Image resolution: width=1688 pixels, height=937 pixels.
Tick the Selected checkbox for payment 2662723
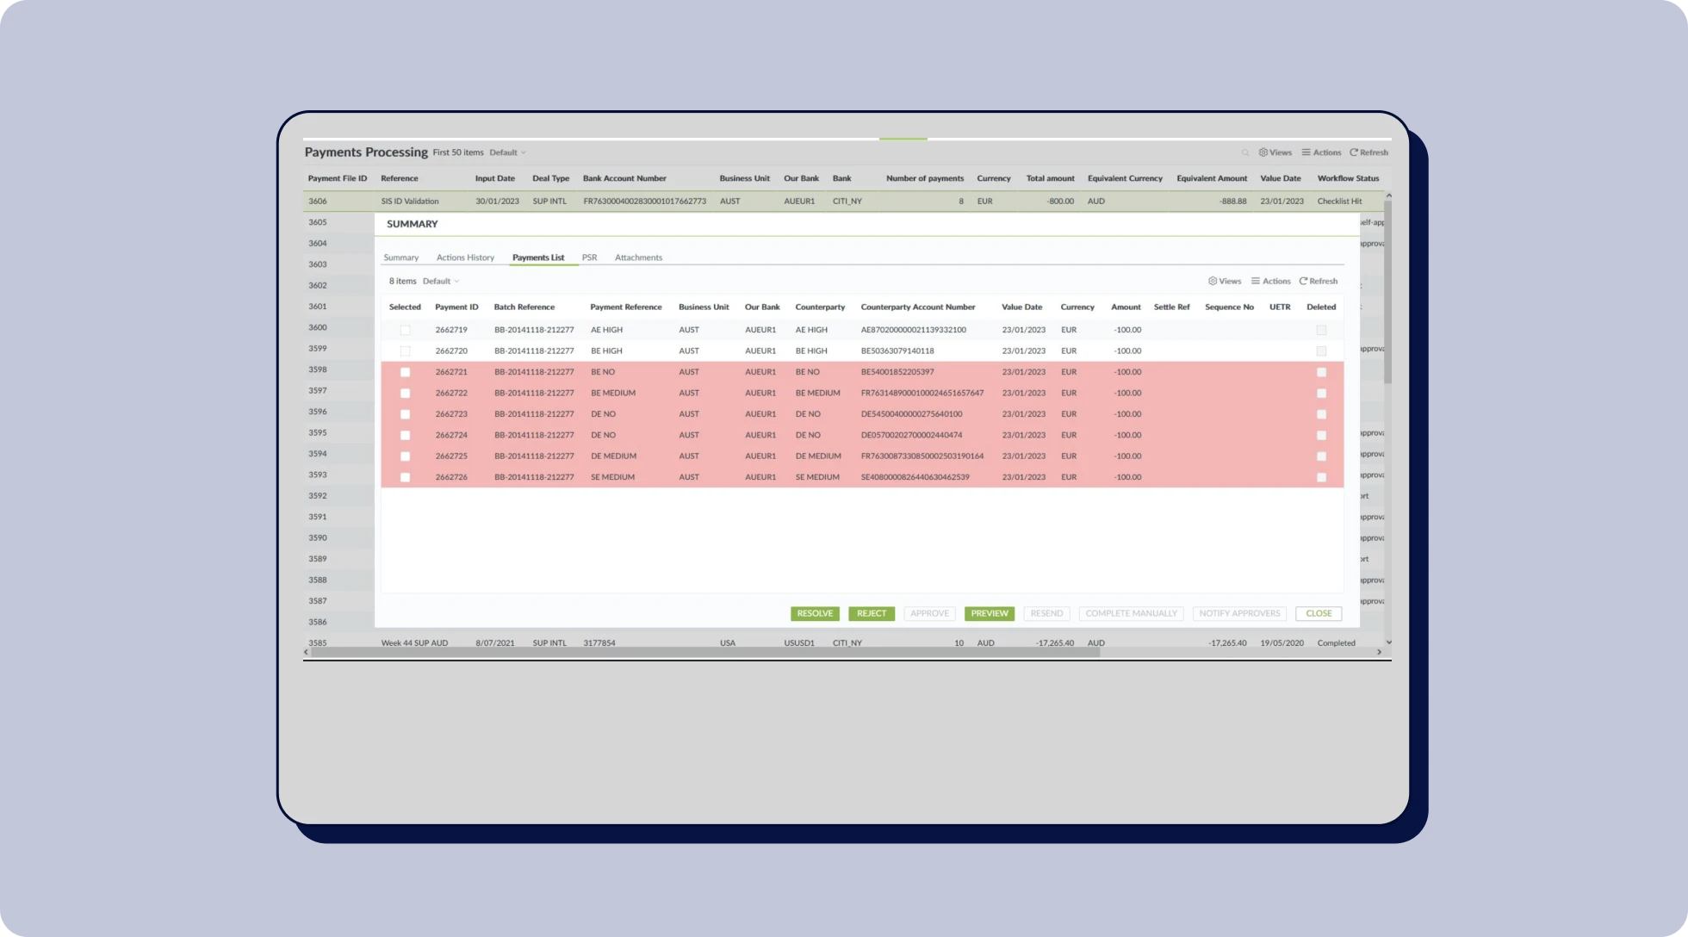[x=405, y=414]
